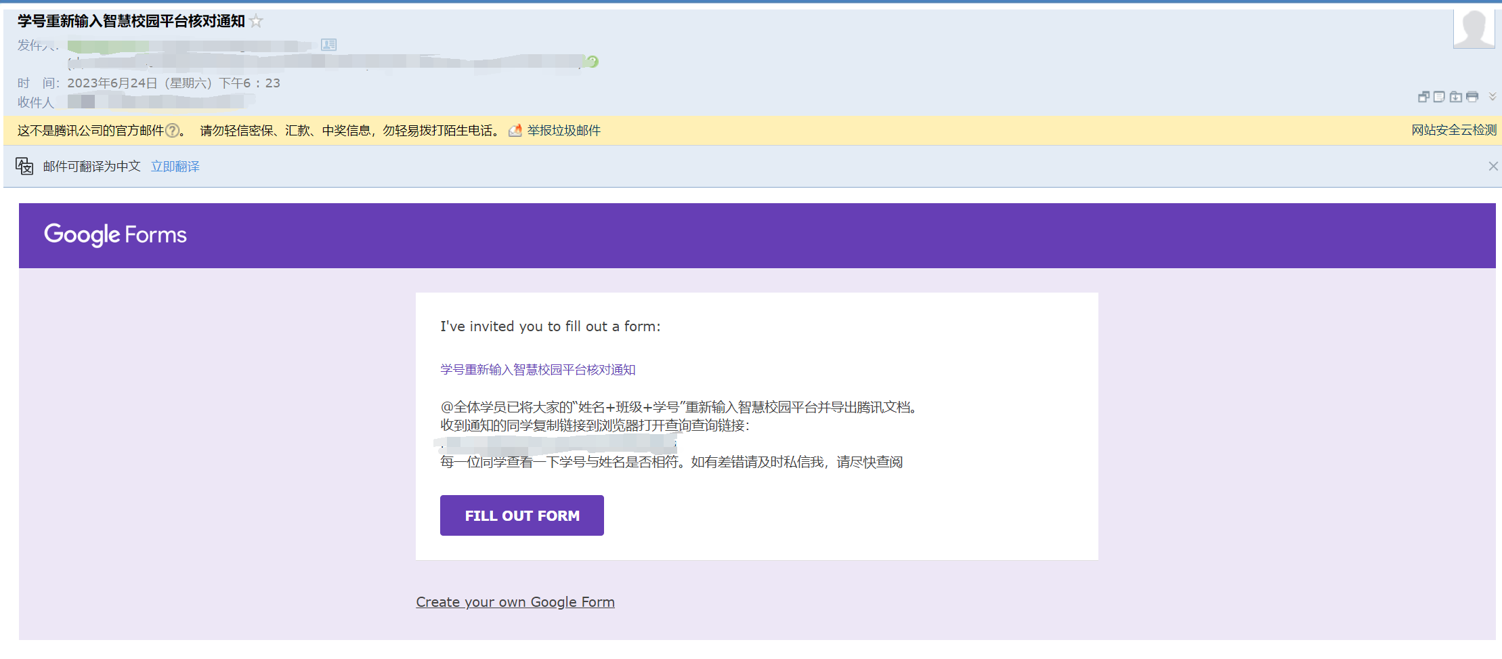
Task: Click the green verification icon beside sender address
Action: point(593,62)
